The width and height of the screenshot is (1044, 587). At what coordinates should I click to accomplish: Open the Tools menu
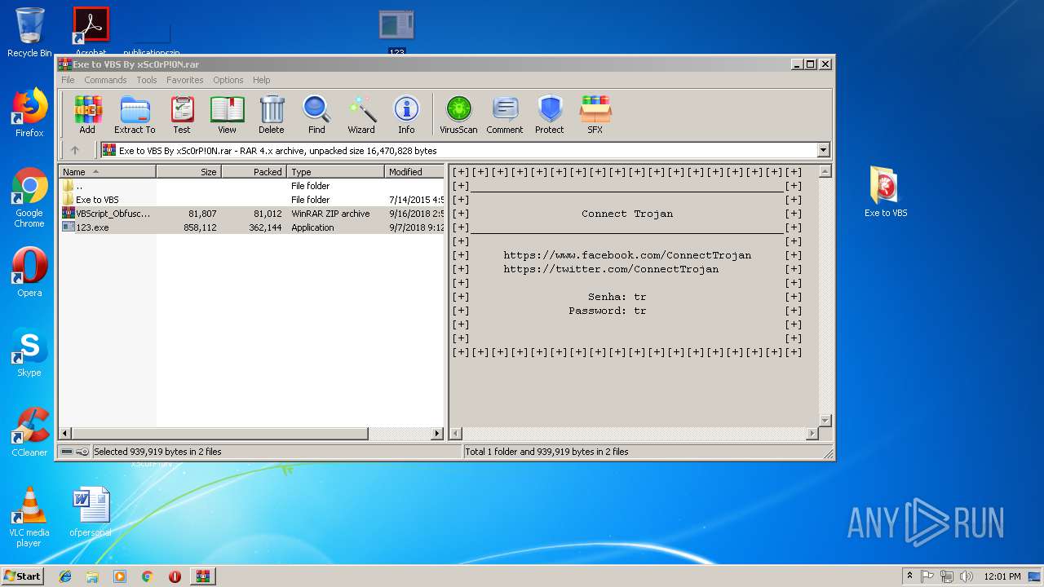pos(147,80)
